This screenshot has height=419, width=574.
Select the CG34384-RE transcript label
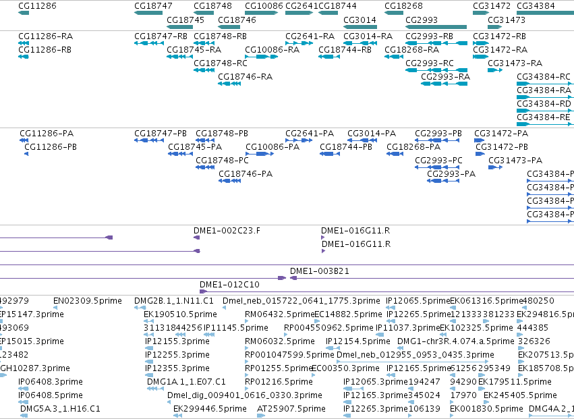tap(544, 117)
